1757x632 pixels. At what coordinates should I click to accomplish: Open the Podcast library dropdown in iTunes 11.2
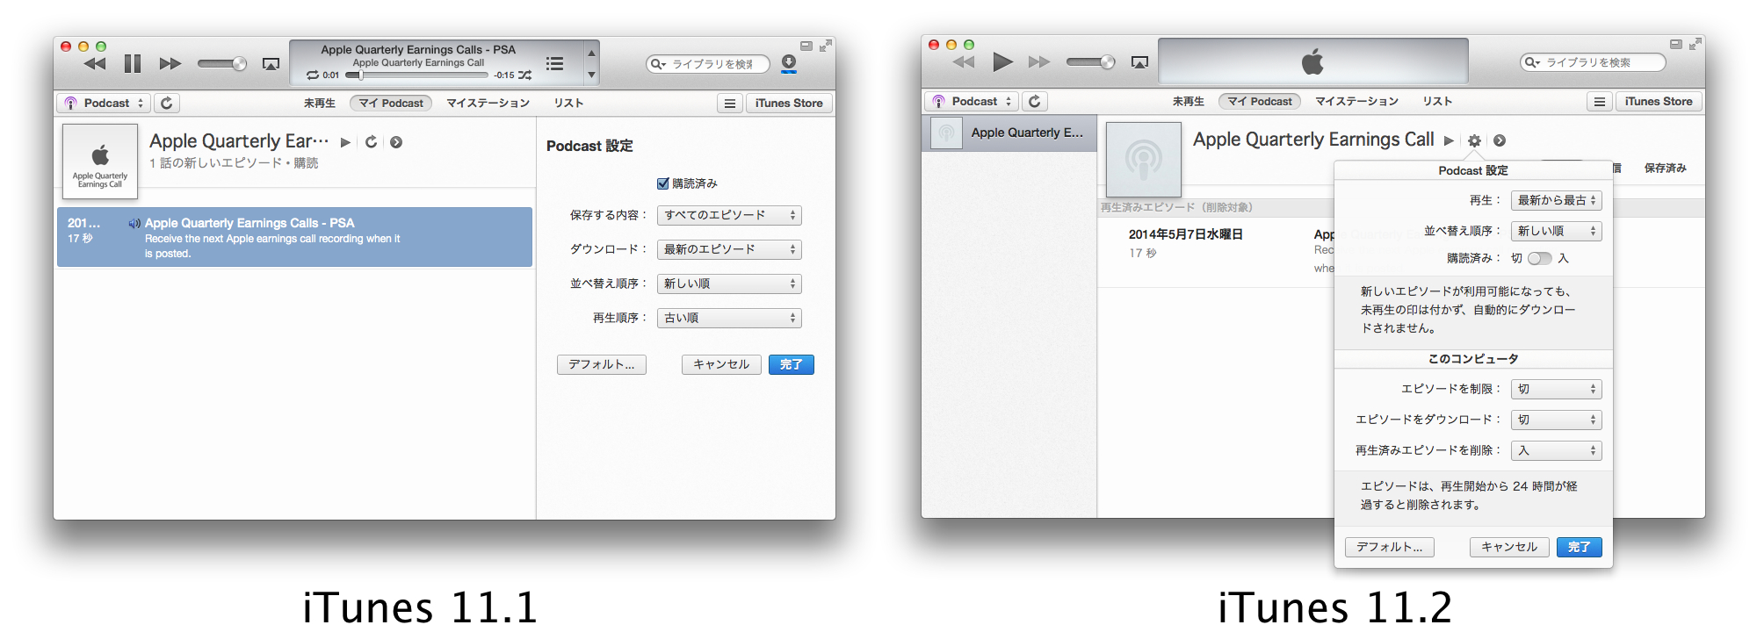pos(972,101)
